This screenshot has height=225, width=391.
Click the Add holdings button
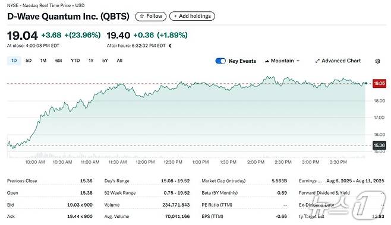click(192, 16)
